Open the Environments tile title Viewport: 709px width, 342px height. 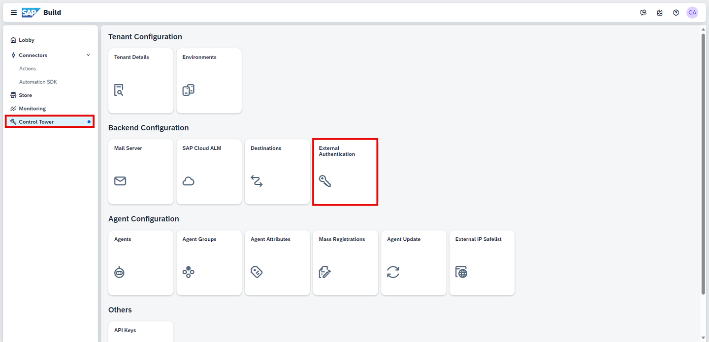tap(199, 57)
